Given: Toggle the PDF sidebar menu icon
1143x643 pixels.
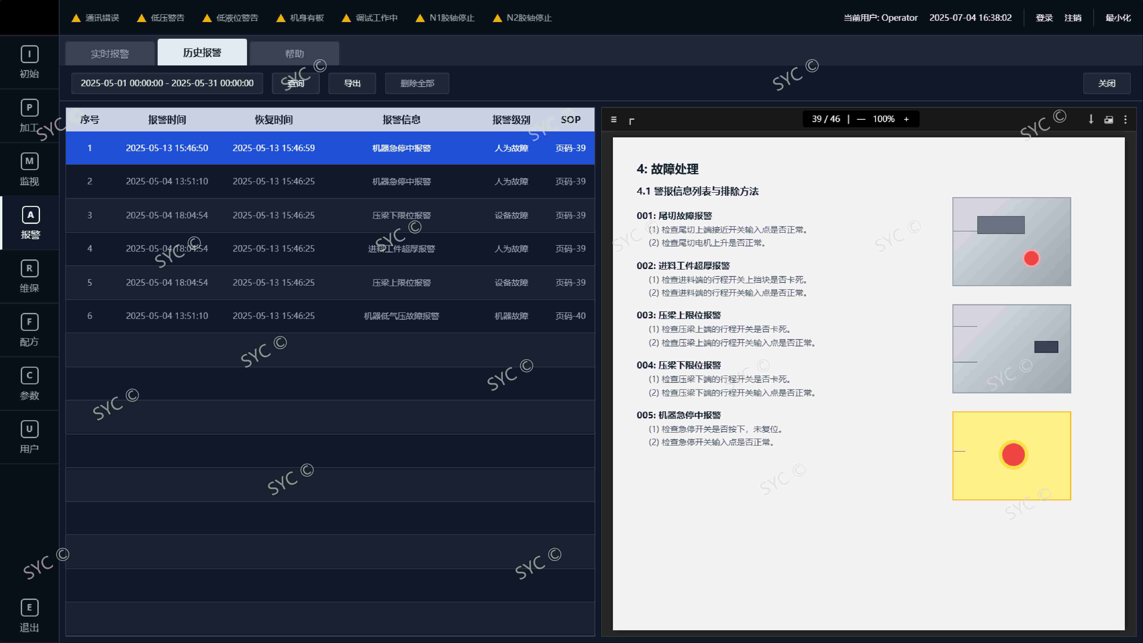Looking at the screenshot, I should 614,119.
